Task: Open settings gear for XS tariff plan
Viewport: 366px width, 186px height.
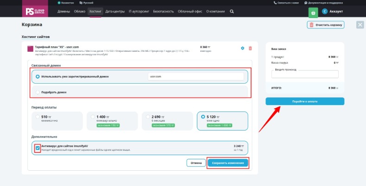Action: pos(242,48)
